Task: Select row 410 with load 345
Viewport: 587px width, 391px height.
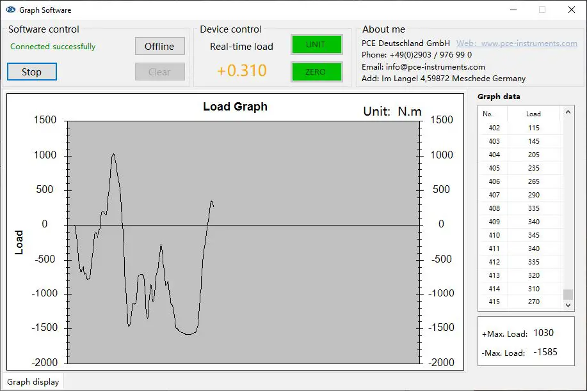Action: tap(520, 235)
